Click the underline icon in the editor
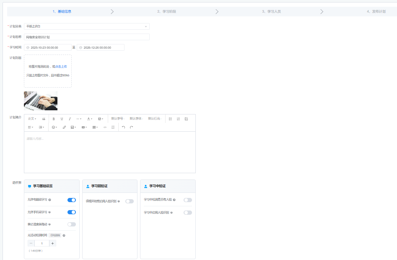397x260 pixels. click(62, 119)
